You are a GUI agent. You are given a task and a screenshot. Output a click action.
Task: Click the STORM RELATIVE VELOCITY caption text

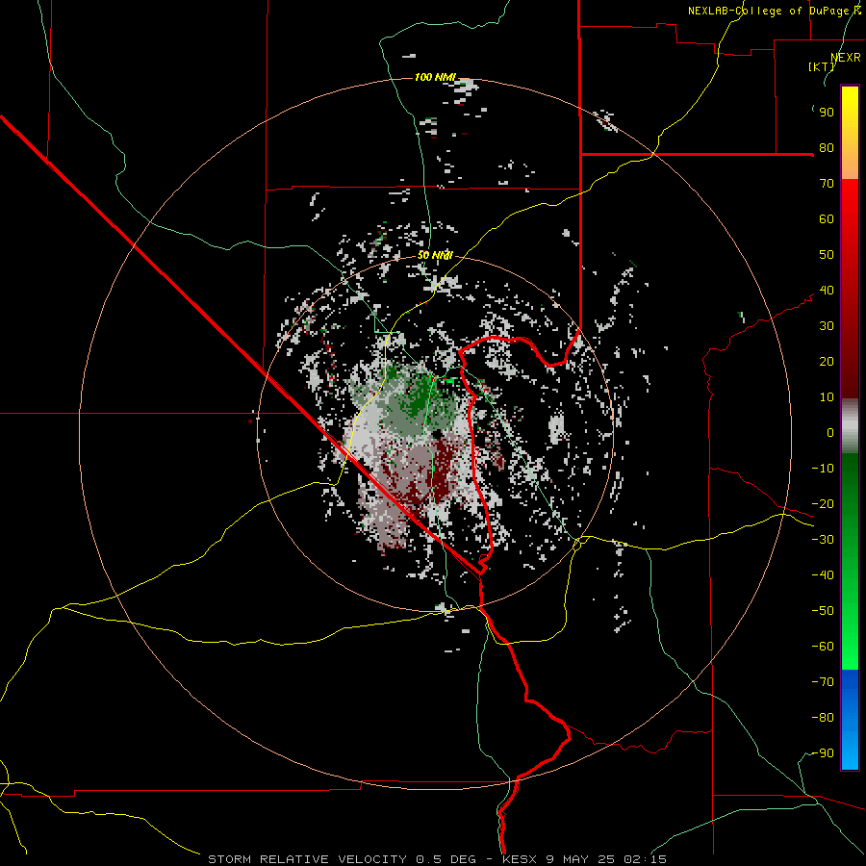pyautogui.click(x=307, y=859)
